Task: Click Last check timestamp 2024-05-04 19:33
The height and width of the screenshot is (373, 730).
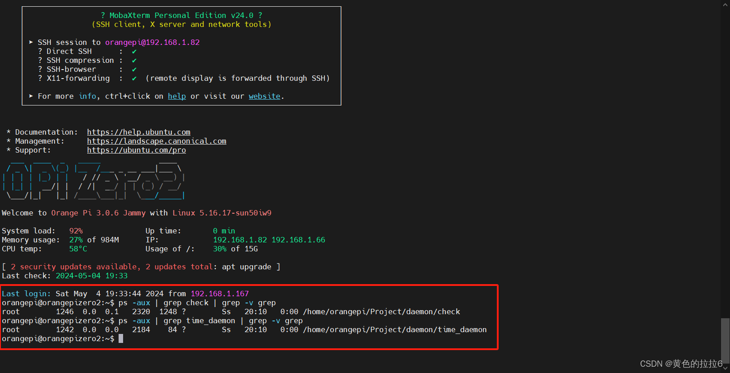Action: (92, 276)
